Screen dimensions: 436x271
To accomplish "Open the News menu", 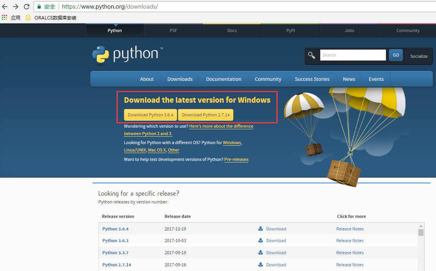I will pos(349,79).
